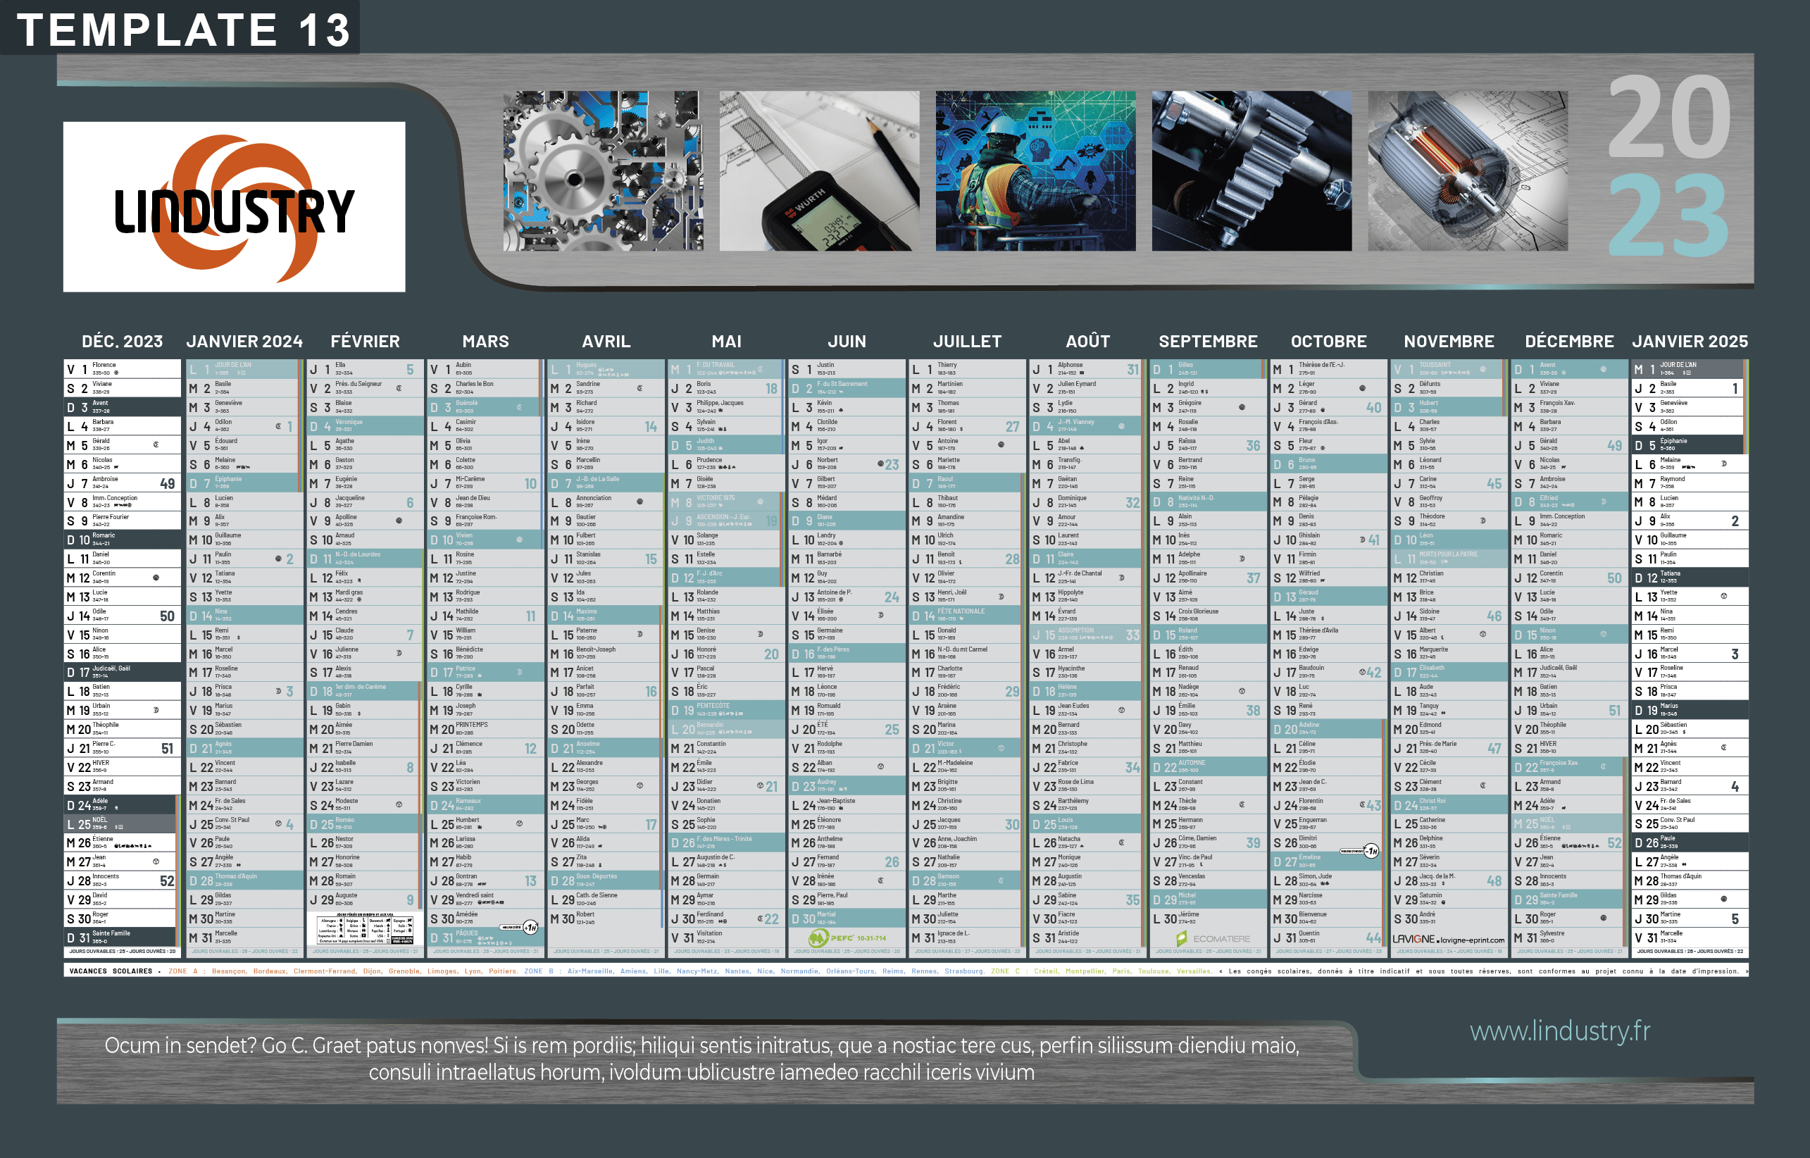This screenshot has height=1158, width=1810.
Task: Click the JANVIER 2024 month header
Action: (244, 342)
